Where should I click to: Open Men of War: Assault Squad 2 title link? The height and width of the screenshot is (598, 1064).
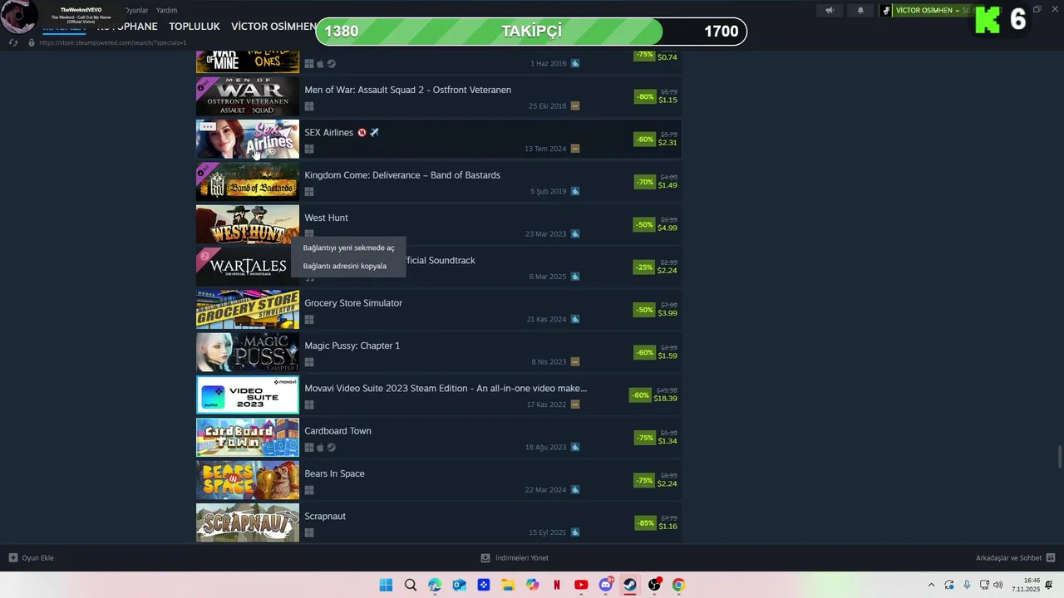click(x=408, y=90)
